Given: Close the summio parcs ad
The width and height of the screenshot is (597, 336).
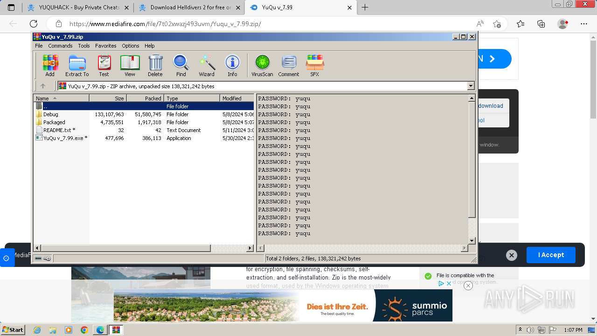Looking at the screenshot, I should [468, 286].
